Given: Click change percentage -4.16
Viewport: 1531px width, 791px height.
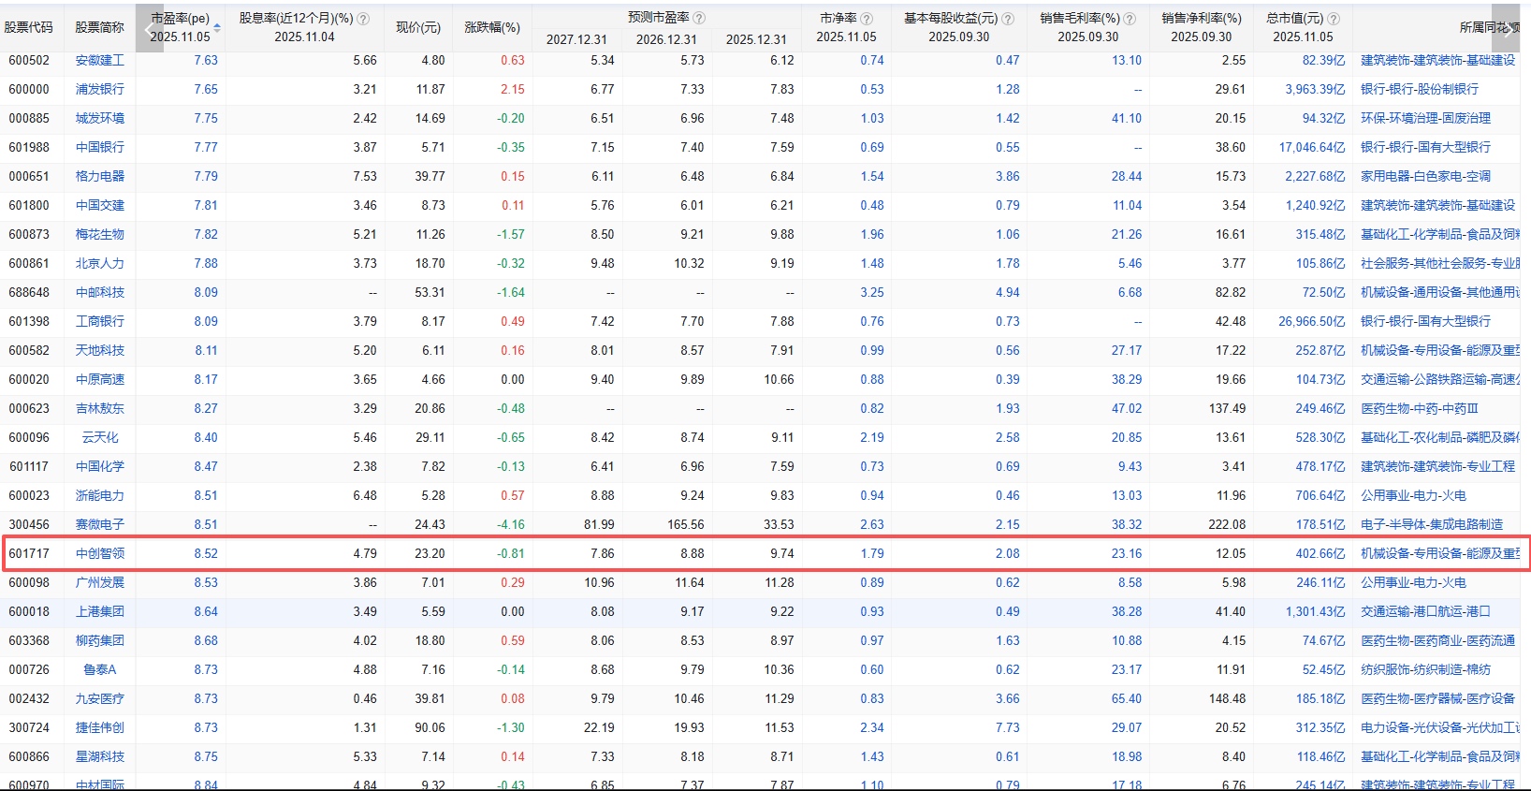Looking at the screenshot, I should [x=511, y=524].
